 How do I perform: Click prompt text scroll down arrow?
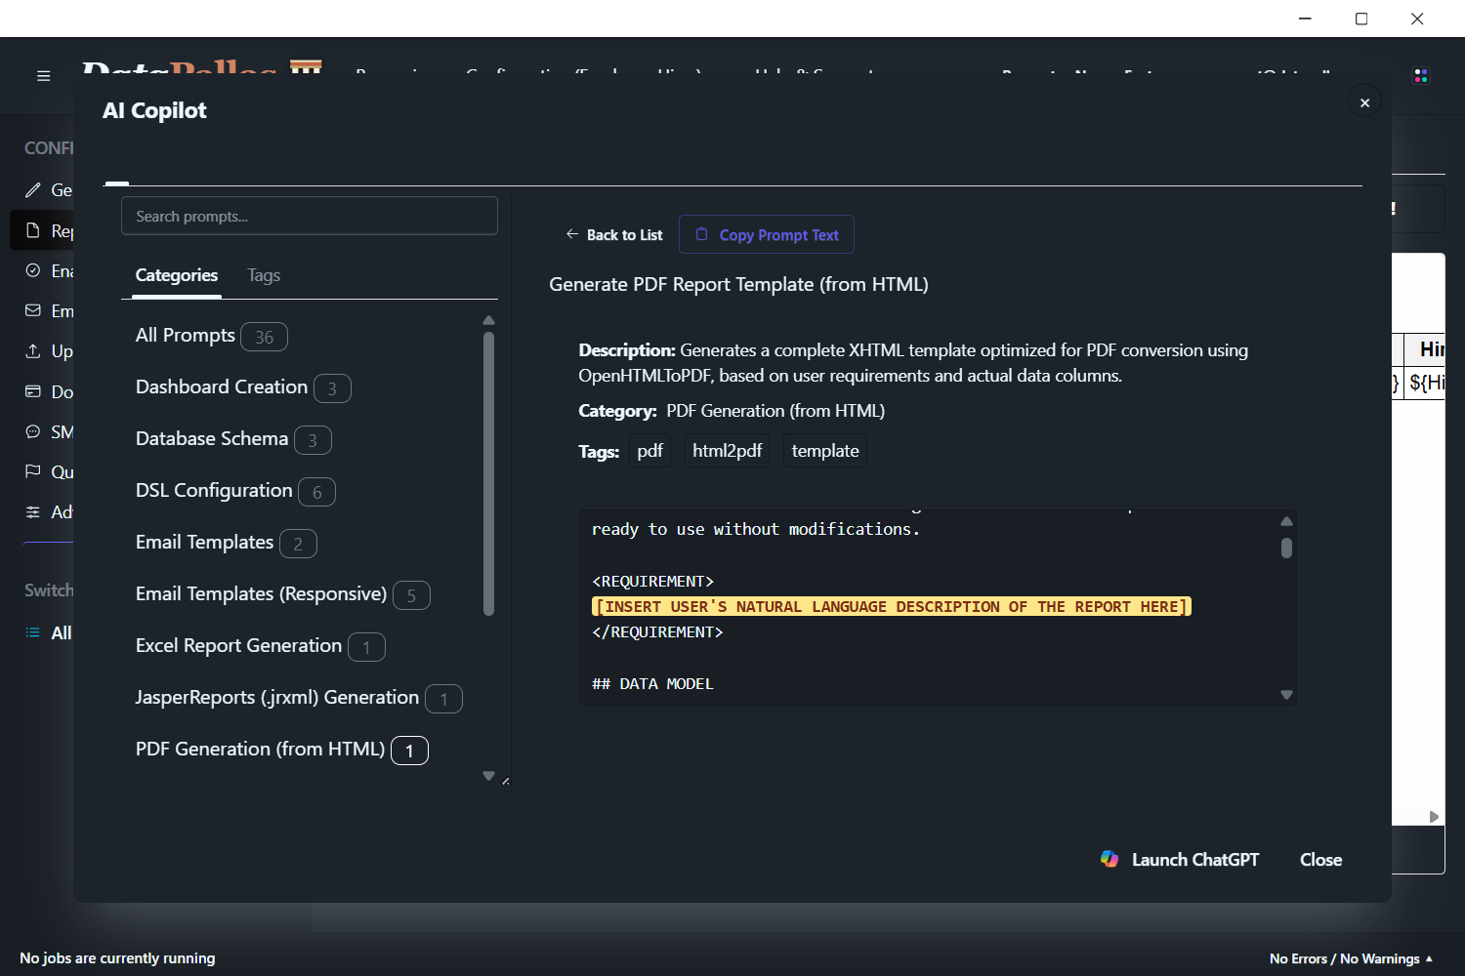[x=1286, y=695]
